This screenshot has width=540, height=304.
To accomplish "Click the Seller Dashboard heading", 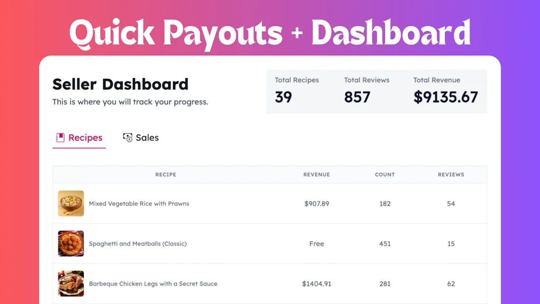I will pyautogui.click(x=120, y=84).
